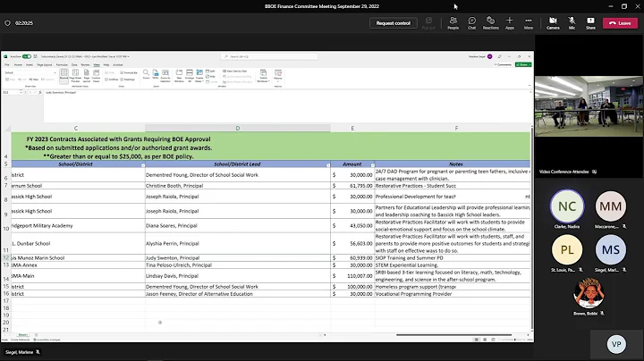Switch to the Data ribbon tab

(74, 65)
